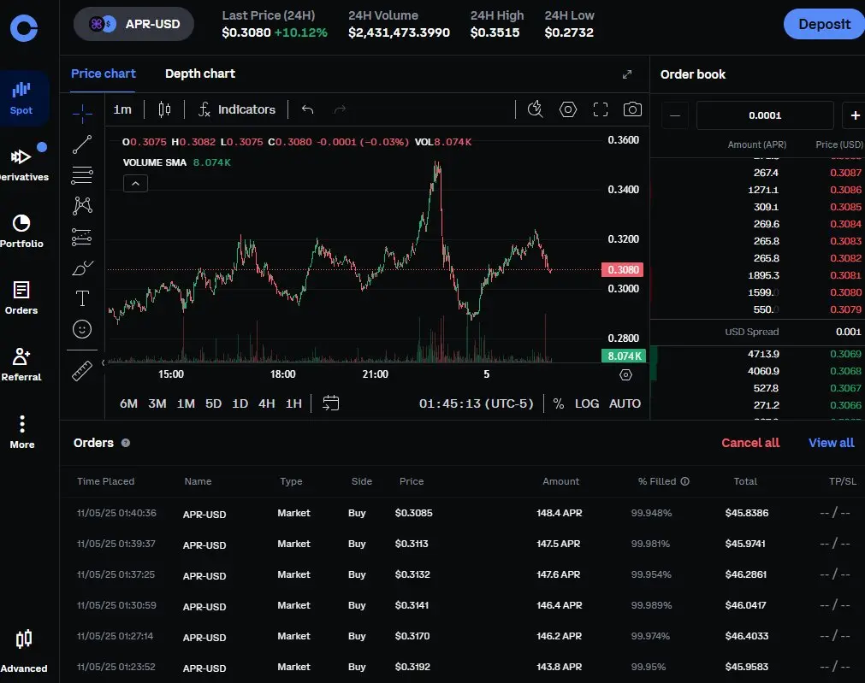Screen dimensions: 865x683
Task: Open go-to-date calendar icon
Action: (330, 403)
